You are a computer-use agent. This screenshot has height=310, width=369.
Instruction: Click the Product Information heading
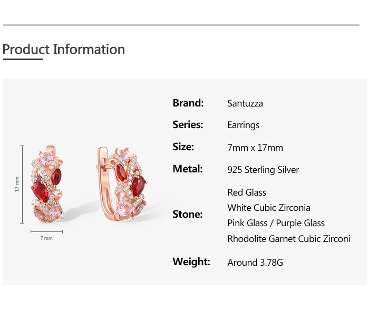pos(64,50)
